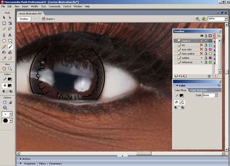Image resolution: width=230 pixels, height=166 pixels.
Task: Select the Brush tool
Action: coord(10,47)
